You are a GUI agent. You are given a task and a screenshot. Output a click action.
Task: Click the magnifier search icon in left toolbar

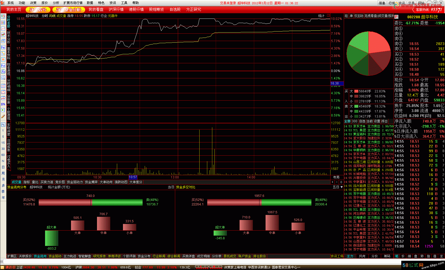point(3,78)
